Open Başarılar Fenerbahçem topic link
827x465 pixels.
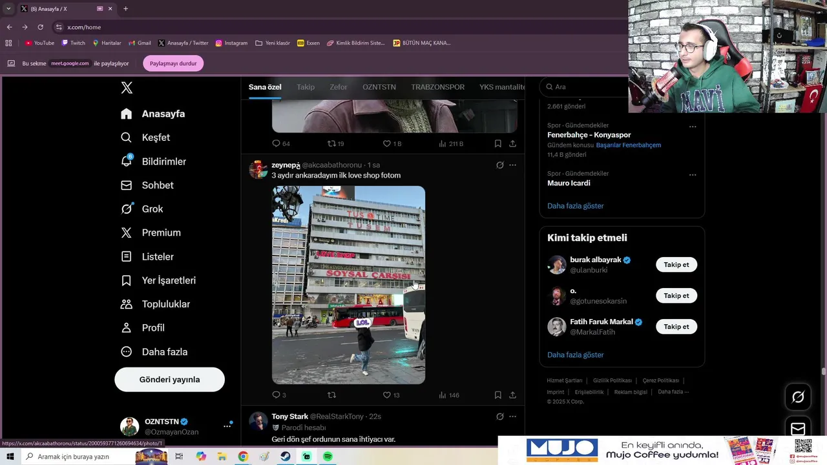(629, 145)
